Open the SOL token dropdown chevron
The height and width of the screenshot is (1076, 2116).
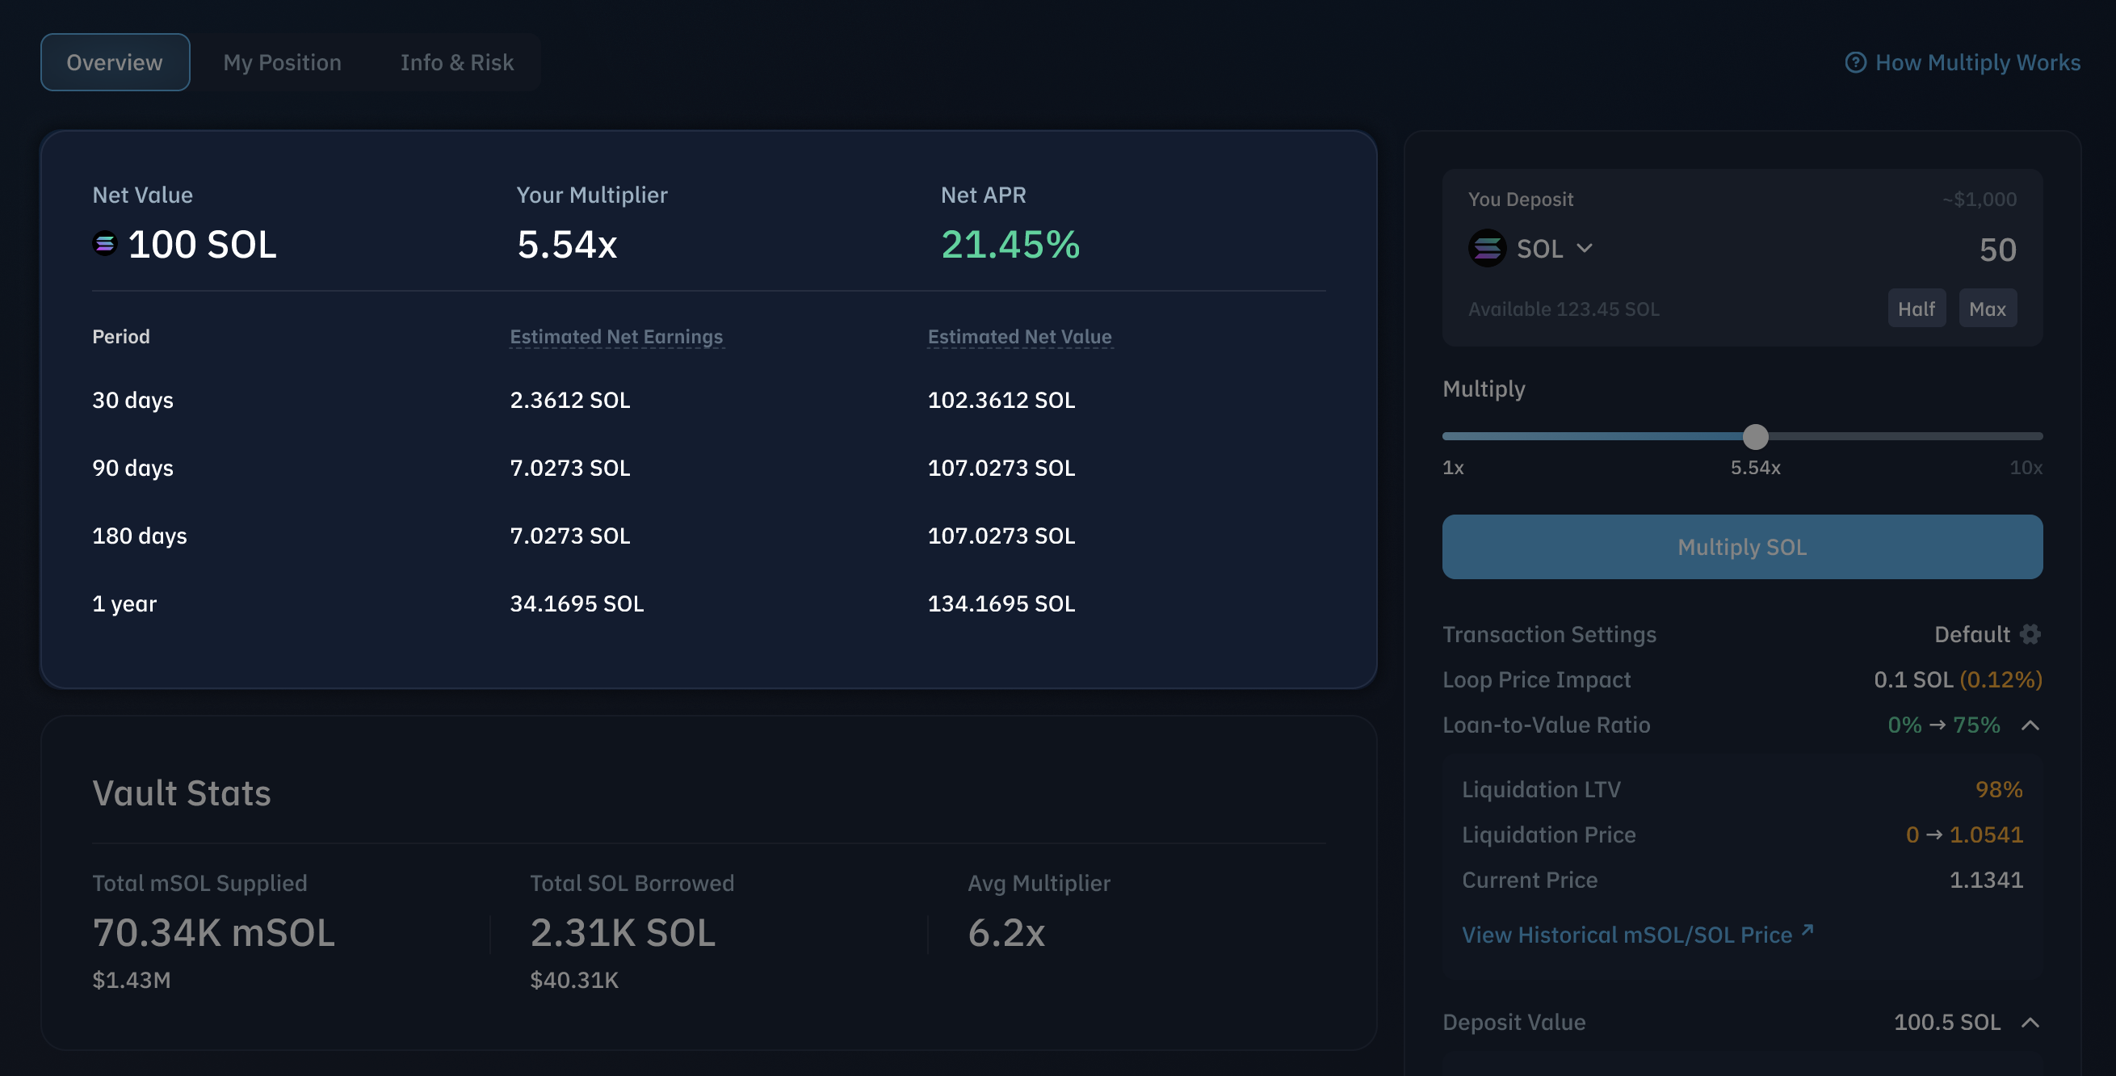pyautogui.click(x=1585, y=248)
